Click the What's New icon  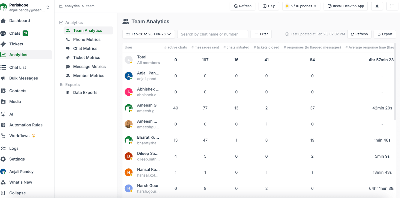click(x=3, y=182)
